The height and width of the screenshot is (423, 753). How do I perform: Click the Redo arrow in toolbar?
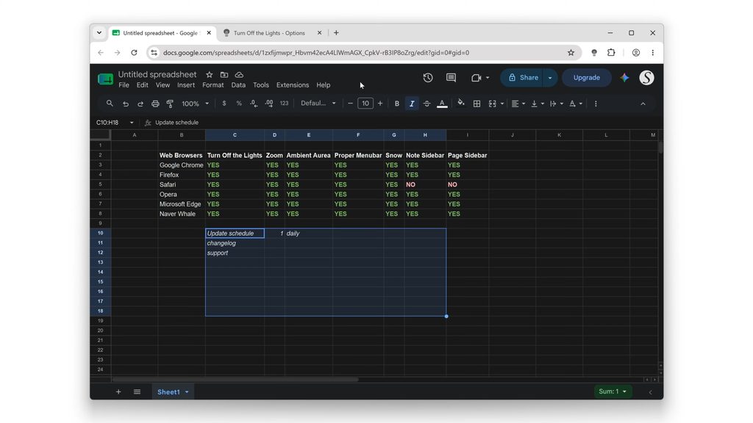click(140, 104)
